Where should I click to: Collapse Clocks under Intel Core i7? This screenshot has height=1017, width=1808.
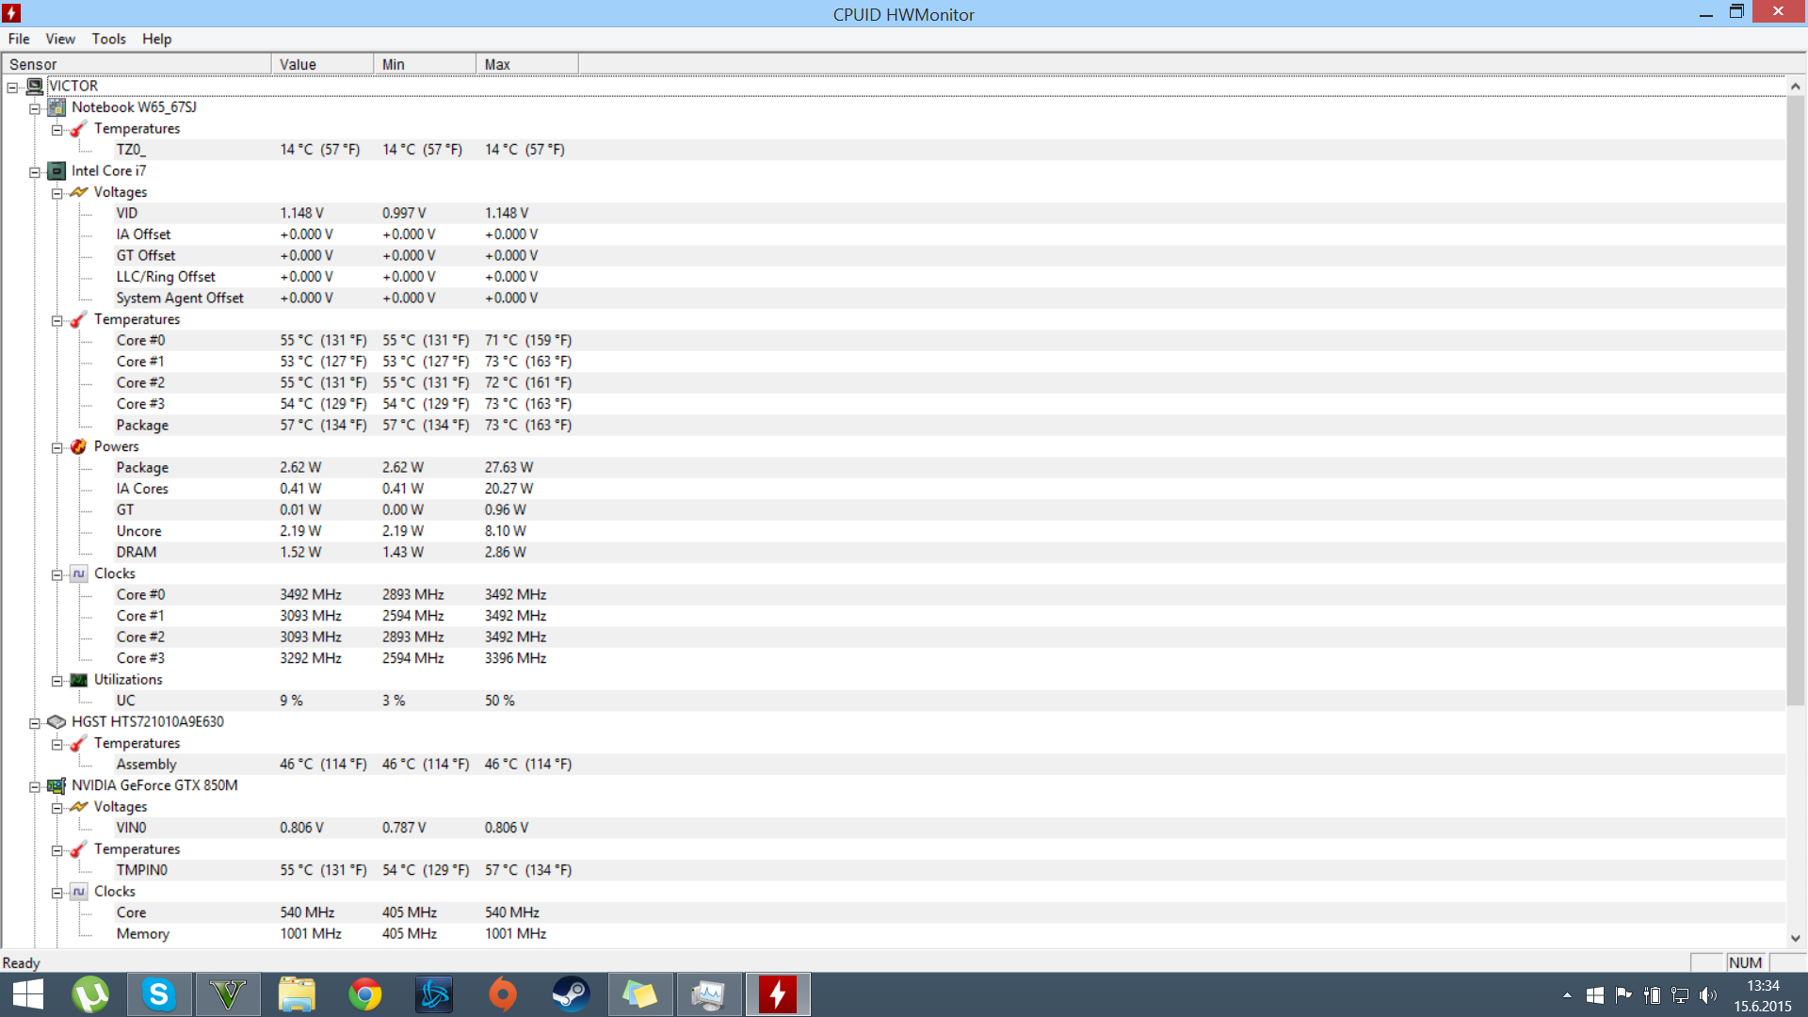coord(57,575)
